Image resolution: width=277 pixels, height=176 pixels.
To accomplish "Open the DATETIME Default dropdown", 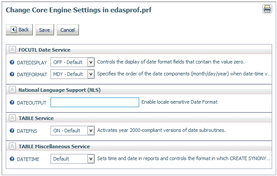I will tap(73, 159).
